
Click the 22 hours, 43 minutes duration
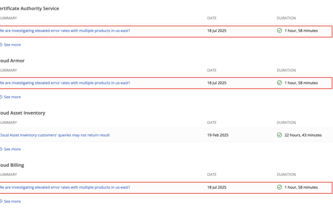click(x=303, y=135)
